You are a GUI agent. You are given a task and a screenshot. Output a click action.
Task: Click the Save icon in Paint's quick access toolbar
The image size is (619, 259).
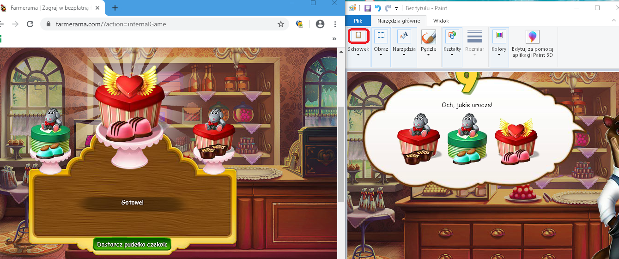[x=368, y=8]
